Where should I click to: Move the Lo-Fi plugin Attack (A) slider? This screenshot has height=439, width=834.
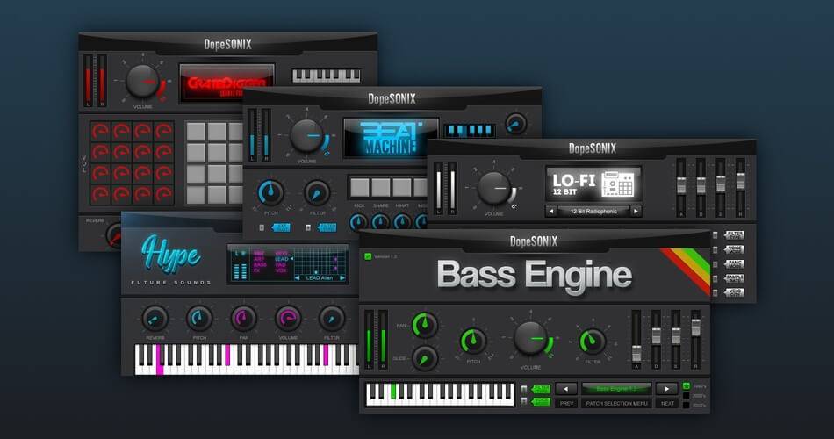681,187
